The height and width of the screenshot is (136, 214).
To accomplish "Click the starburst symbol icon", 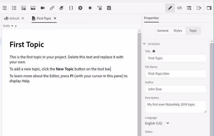I will [x=90, y=8].
